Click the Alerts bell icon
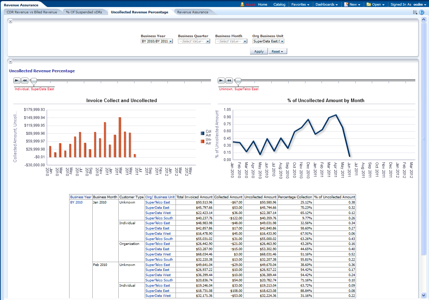 click(x=242, y=5)
